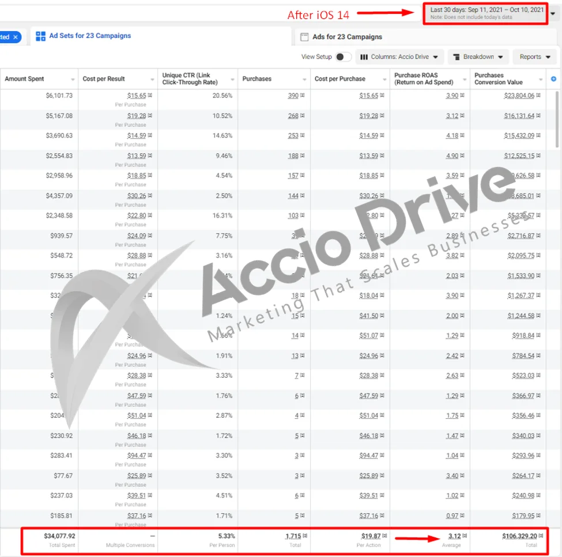The width and height of the screenshot is (562, 557).
Task: Click the Breakdown icon
Action: [x=456, y=57]
